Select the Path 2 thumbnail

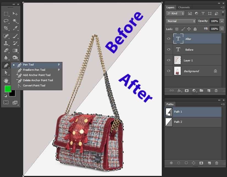[x=169, y=122]
